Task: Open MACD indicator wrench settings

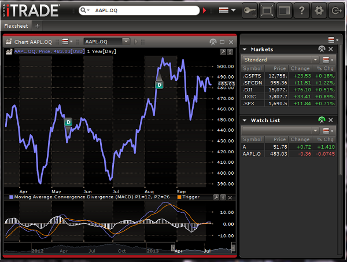Action: point(216,197)
